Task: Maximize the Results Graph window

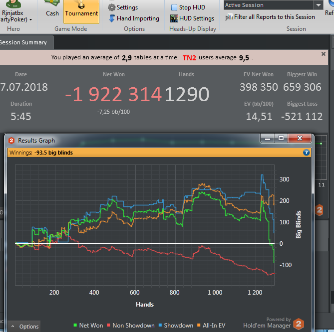Action: point(281,139)
